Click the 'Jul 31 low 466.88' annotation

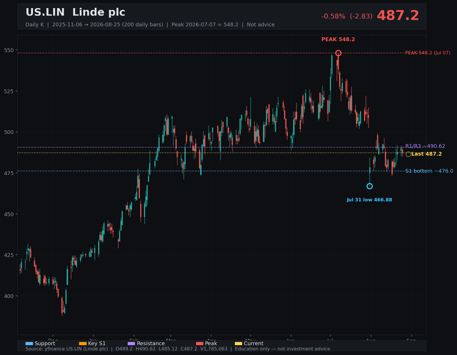(370, 200)
